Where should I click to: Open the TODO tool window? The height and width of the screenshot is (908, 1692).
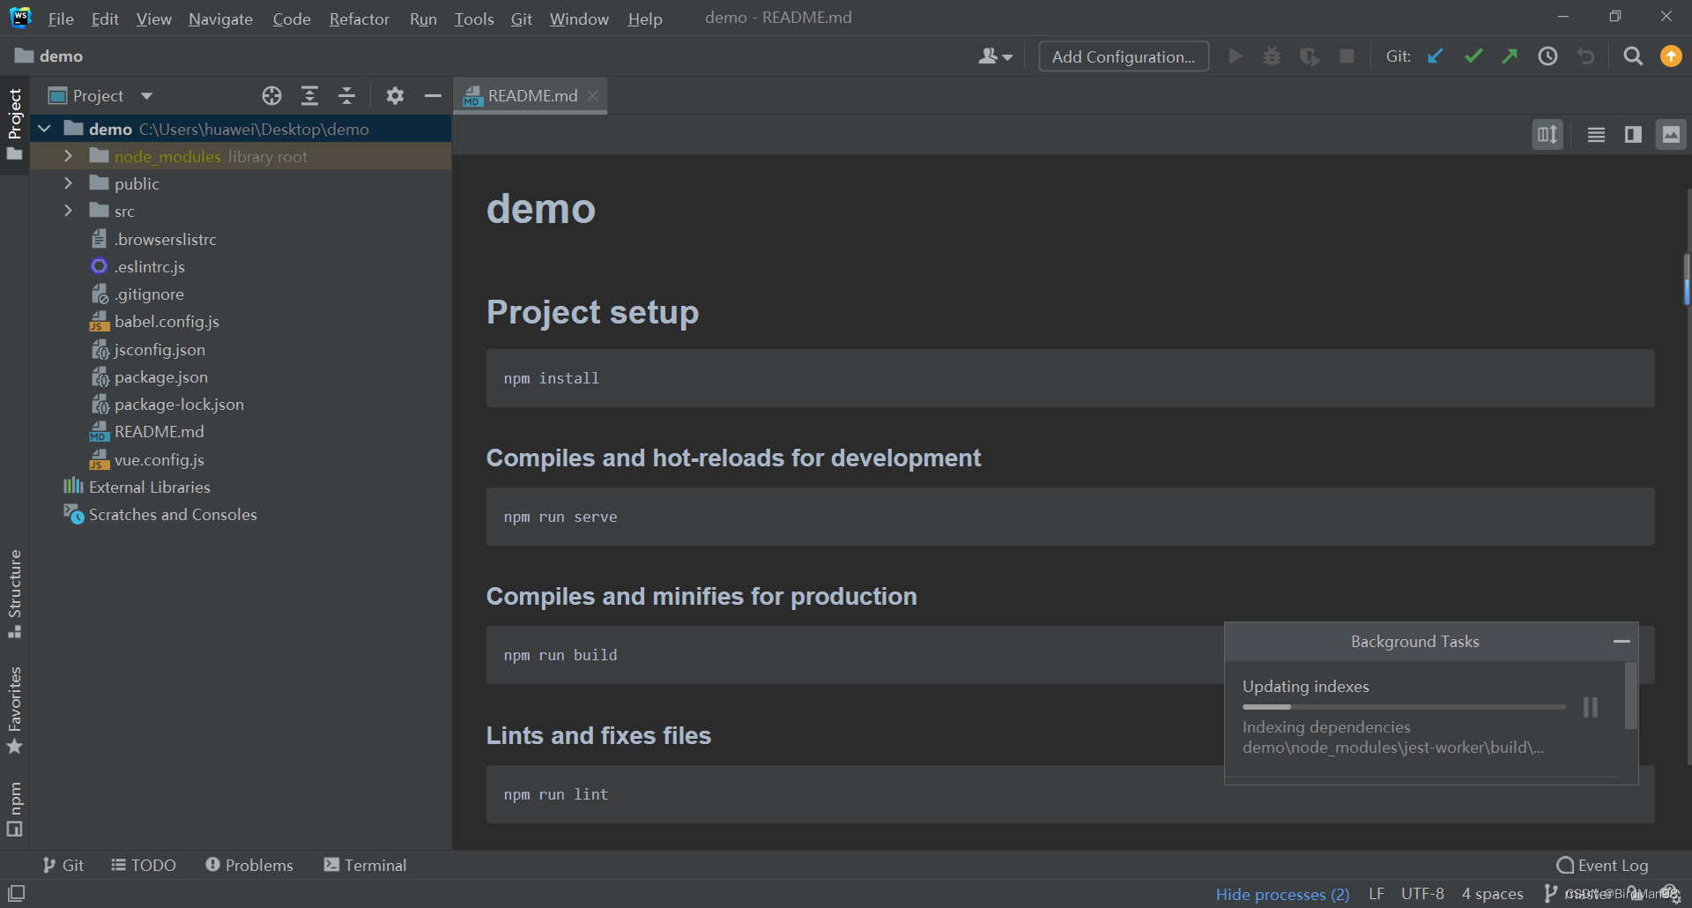tap(144, 865)
